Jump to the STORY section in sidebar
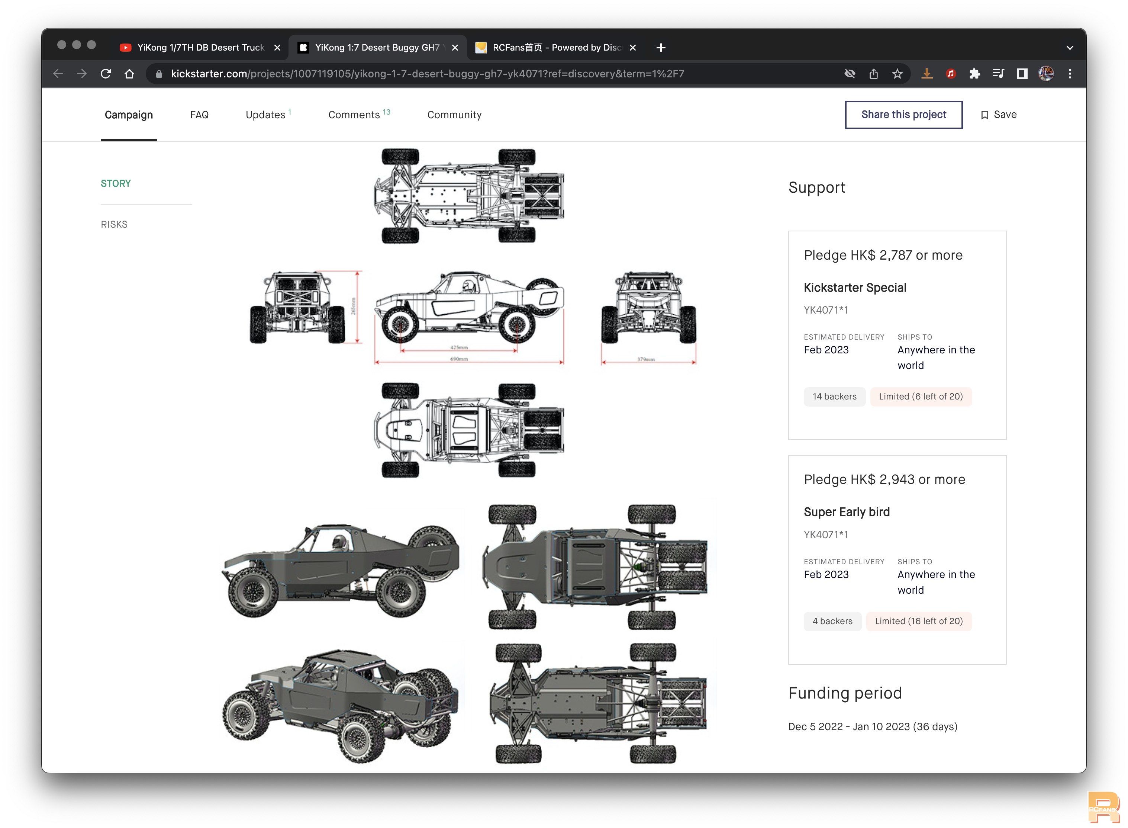This screenshot has width=1128, height=828. tap(116, 183)
